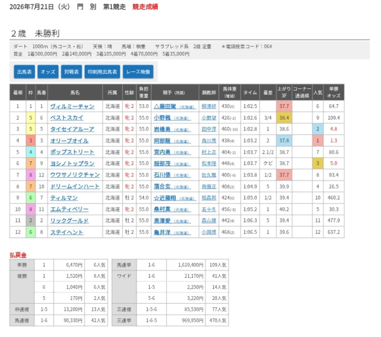
Task: Open trainer link 松本隆
Action: click(x=209, y=163)
